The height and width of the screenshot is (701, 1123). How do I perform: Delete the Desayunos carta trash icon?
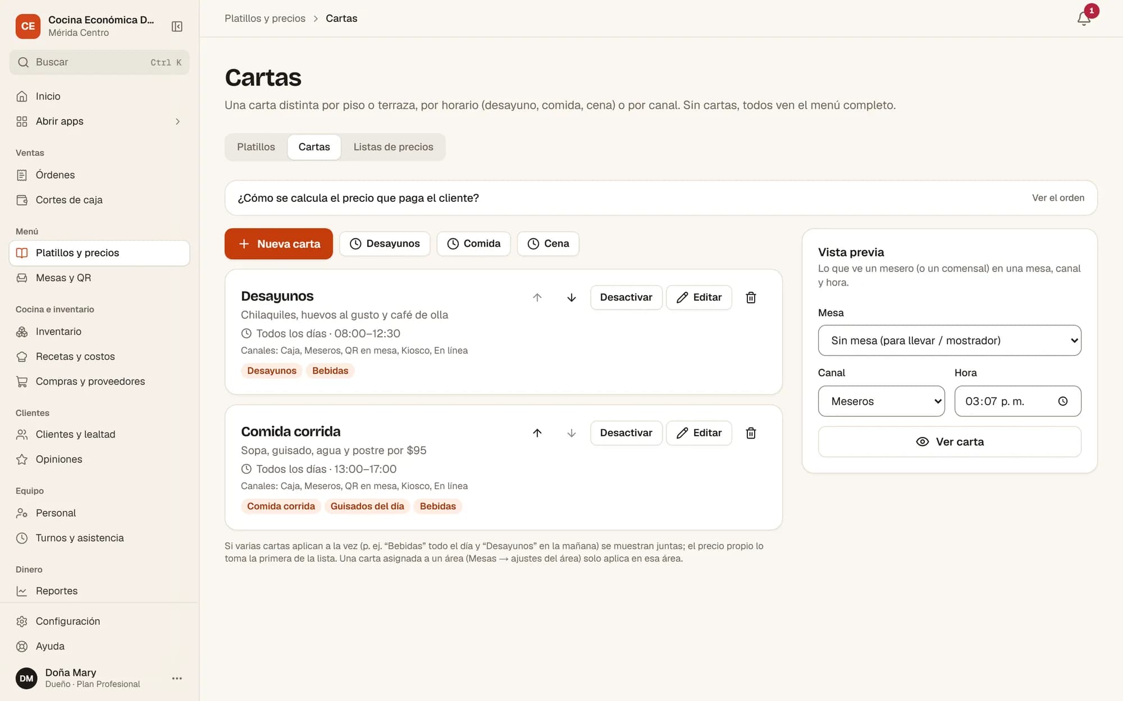(751, 297)
